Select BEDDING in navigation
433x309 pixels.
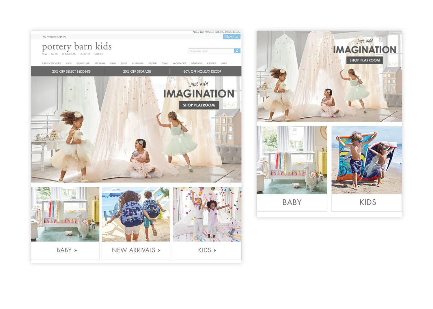coord(100,63)
